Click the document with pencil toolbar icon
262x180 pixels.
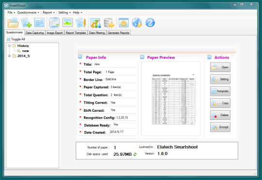point(81,23)
